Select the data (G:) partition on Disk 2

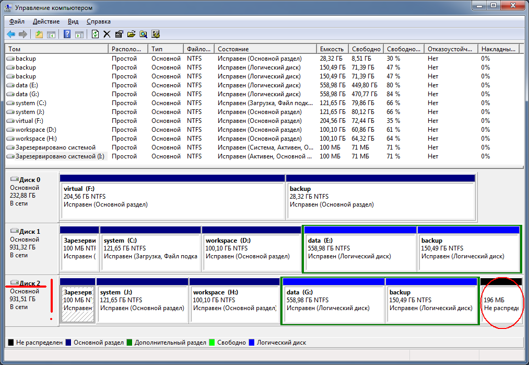(333, 304)
